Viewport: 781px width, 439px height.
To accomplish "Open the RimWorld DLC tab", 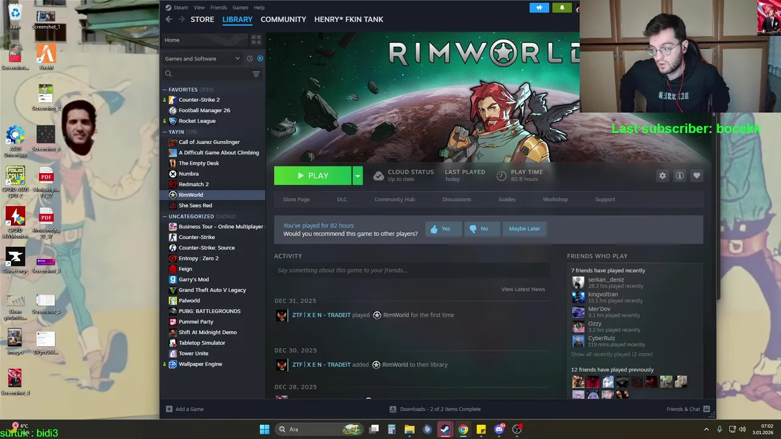I will [x=342, y=199].
